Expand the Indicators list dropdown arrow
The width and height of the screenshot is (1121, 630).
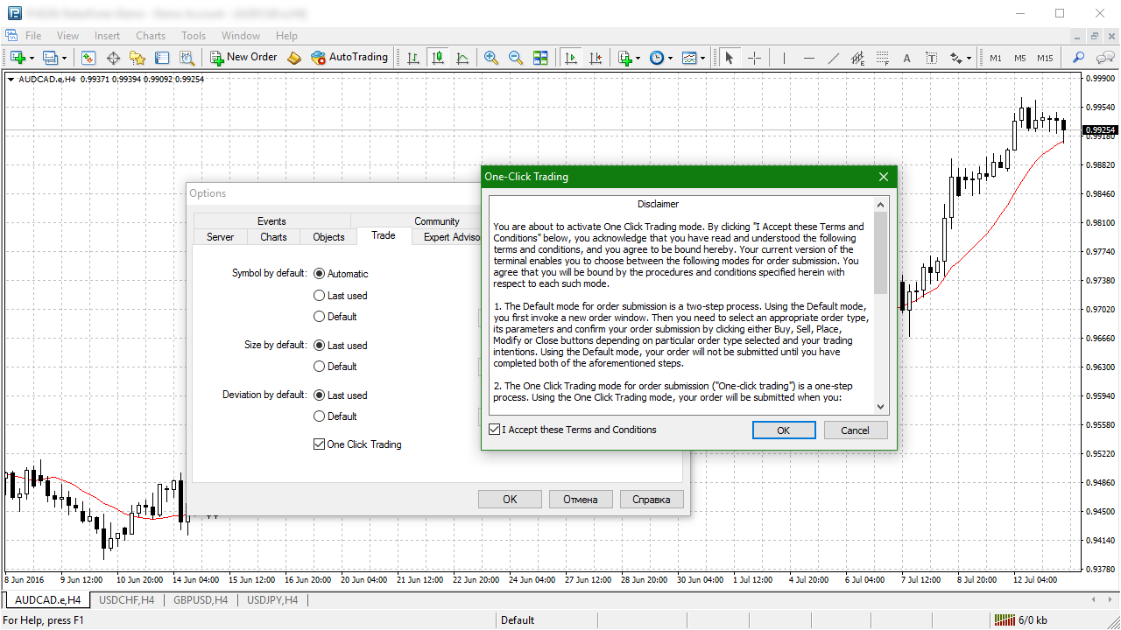(638, 59)
